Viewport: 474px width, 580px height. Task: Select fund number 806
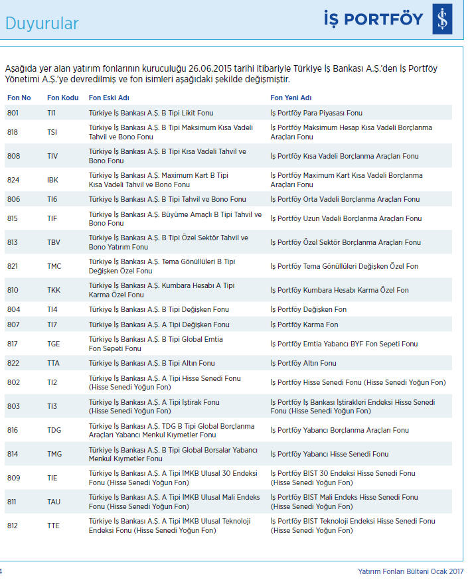point(13,199)
